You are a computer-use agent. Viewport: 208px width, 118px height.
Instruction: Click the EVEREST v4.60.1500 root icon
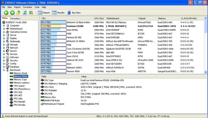4,22
